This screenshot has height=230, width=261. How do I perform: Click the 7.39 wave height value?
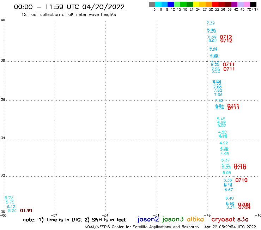pos(211,23)
